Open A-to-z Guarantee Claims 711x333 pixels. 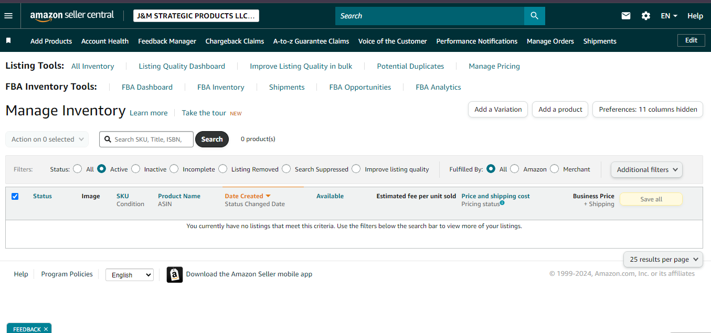click(311, 41)
